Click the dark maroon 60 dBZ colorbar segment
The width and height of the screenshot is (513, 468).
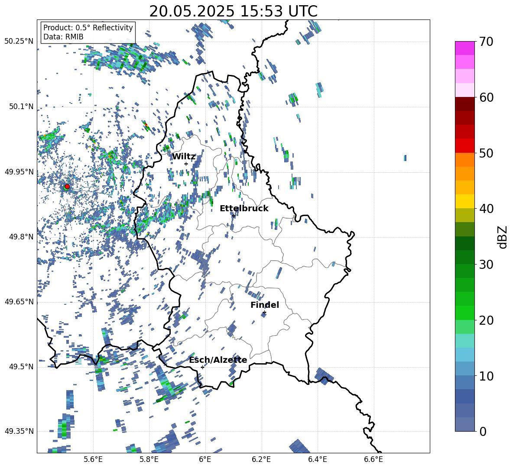pos(464,104)
